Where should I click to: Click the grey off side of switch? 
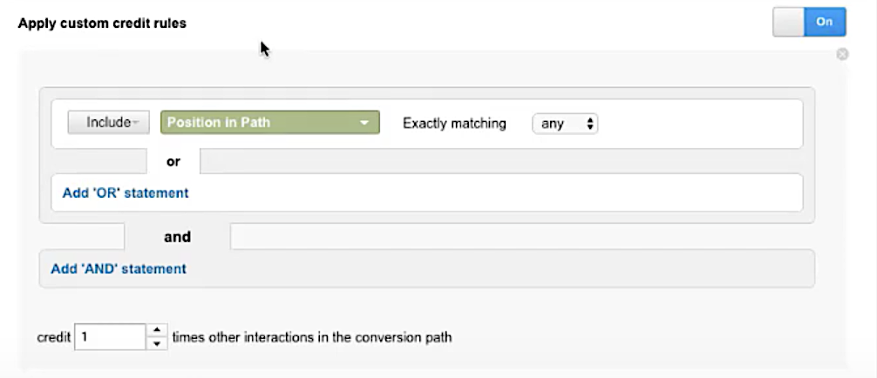[x=789, y=23]
